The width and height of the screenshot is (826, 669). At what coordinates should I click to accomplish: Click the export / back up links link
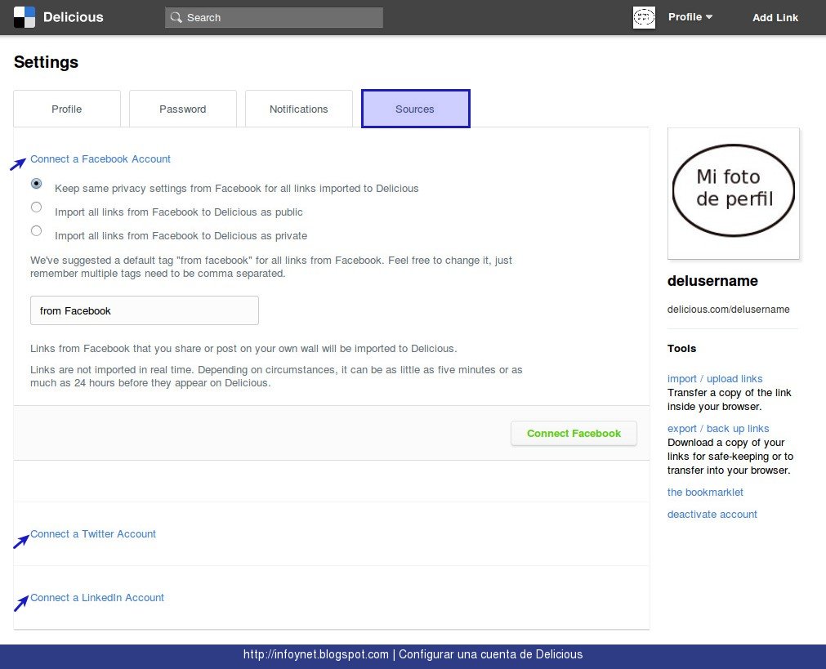pos(718,429)
